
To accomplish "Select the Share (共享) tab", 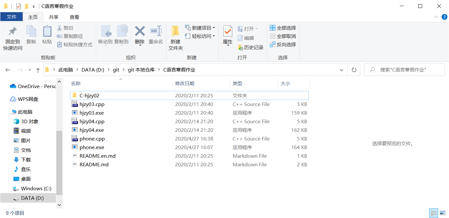I will click(x=54, y=17).
